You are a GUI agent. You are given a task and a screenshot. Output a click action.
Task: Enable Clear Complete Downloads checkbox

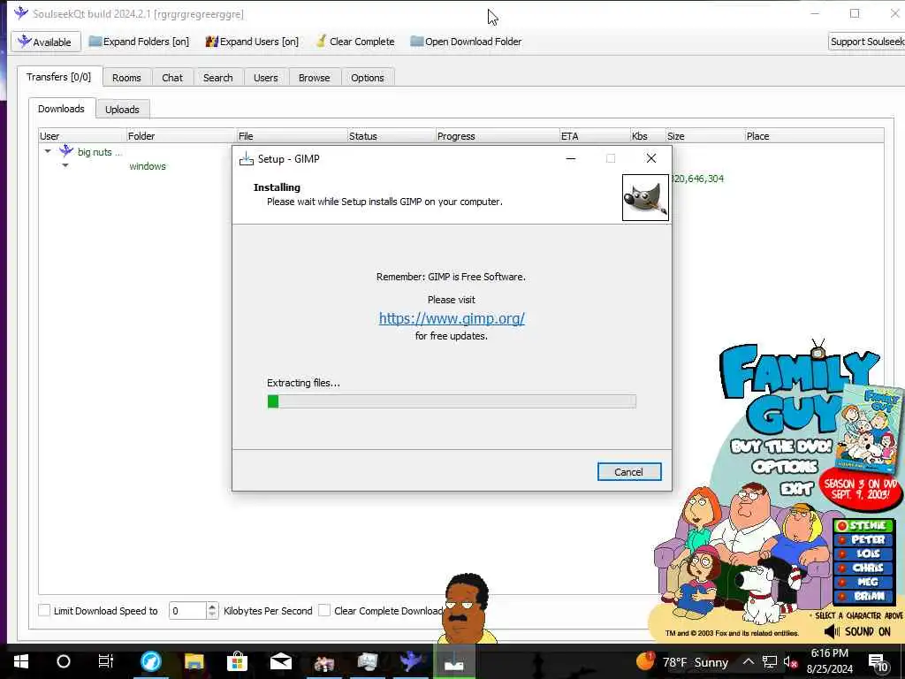click(x=324, y=610)
